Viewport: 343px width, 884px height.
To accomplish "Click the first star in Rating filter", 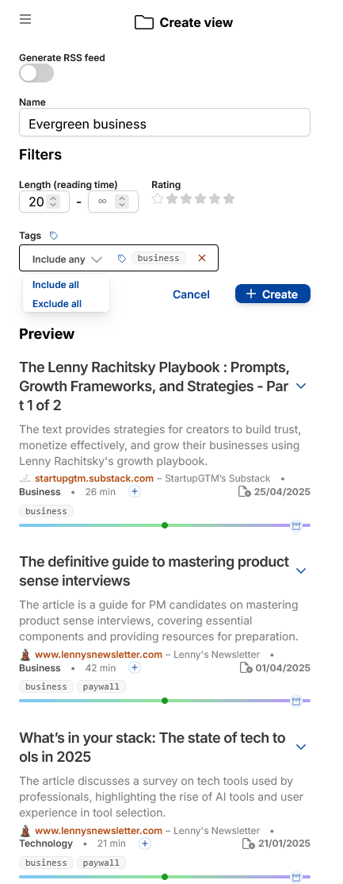I will point(158,198).
